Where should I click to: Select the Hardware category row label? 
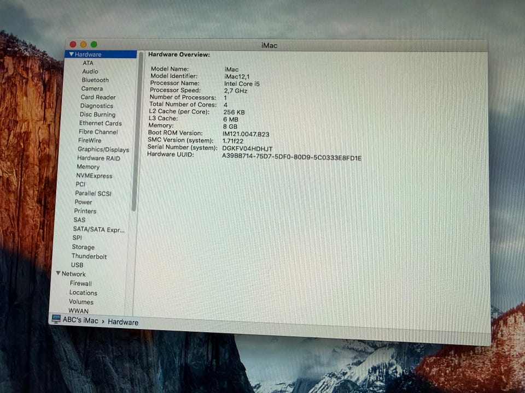tap(88, 55)
